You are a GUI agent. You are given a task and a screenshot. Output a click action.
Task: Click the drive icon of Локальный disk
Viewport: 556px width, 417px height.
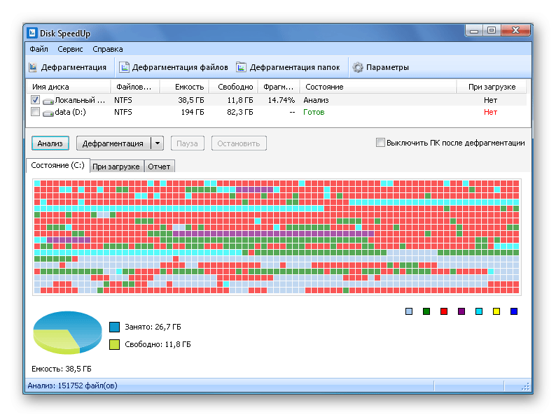coord(48,101)
